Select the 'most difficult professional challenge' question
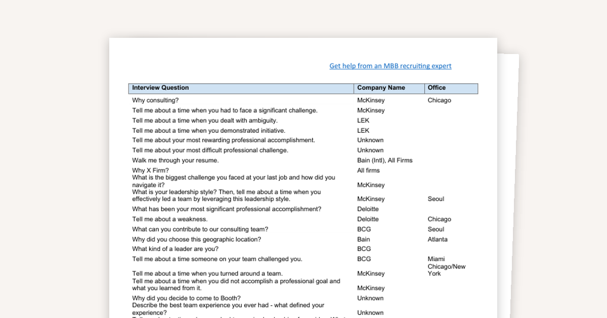This screenshot has height=318, width=607. coord(210,150)
